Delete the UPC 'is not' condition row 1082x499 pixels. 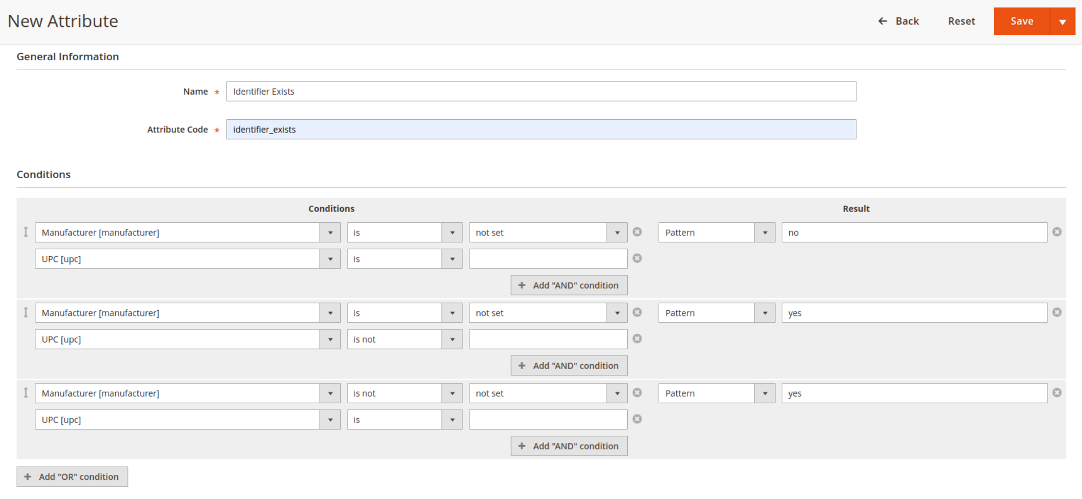pyautogui.click(x=637, y=339)
